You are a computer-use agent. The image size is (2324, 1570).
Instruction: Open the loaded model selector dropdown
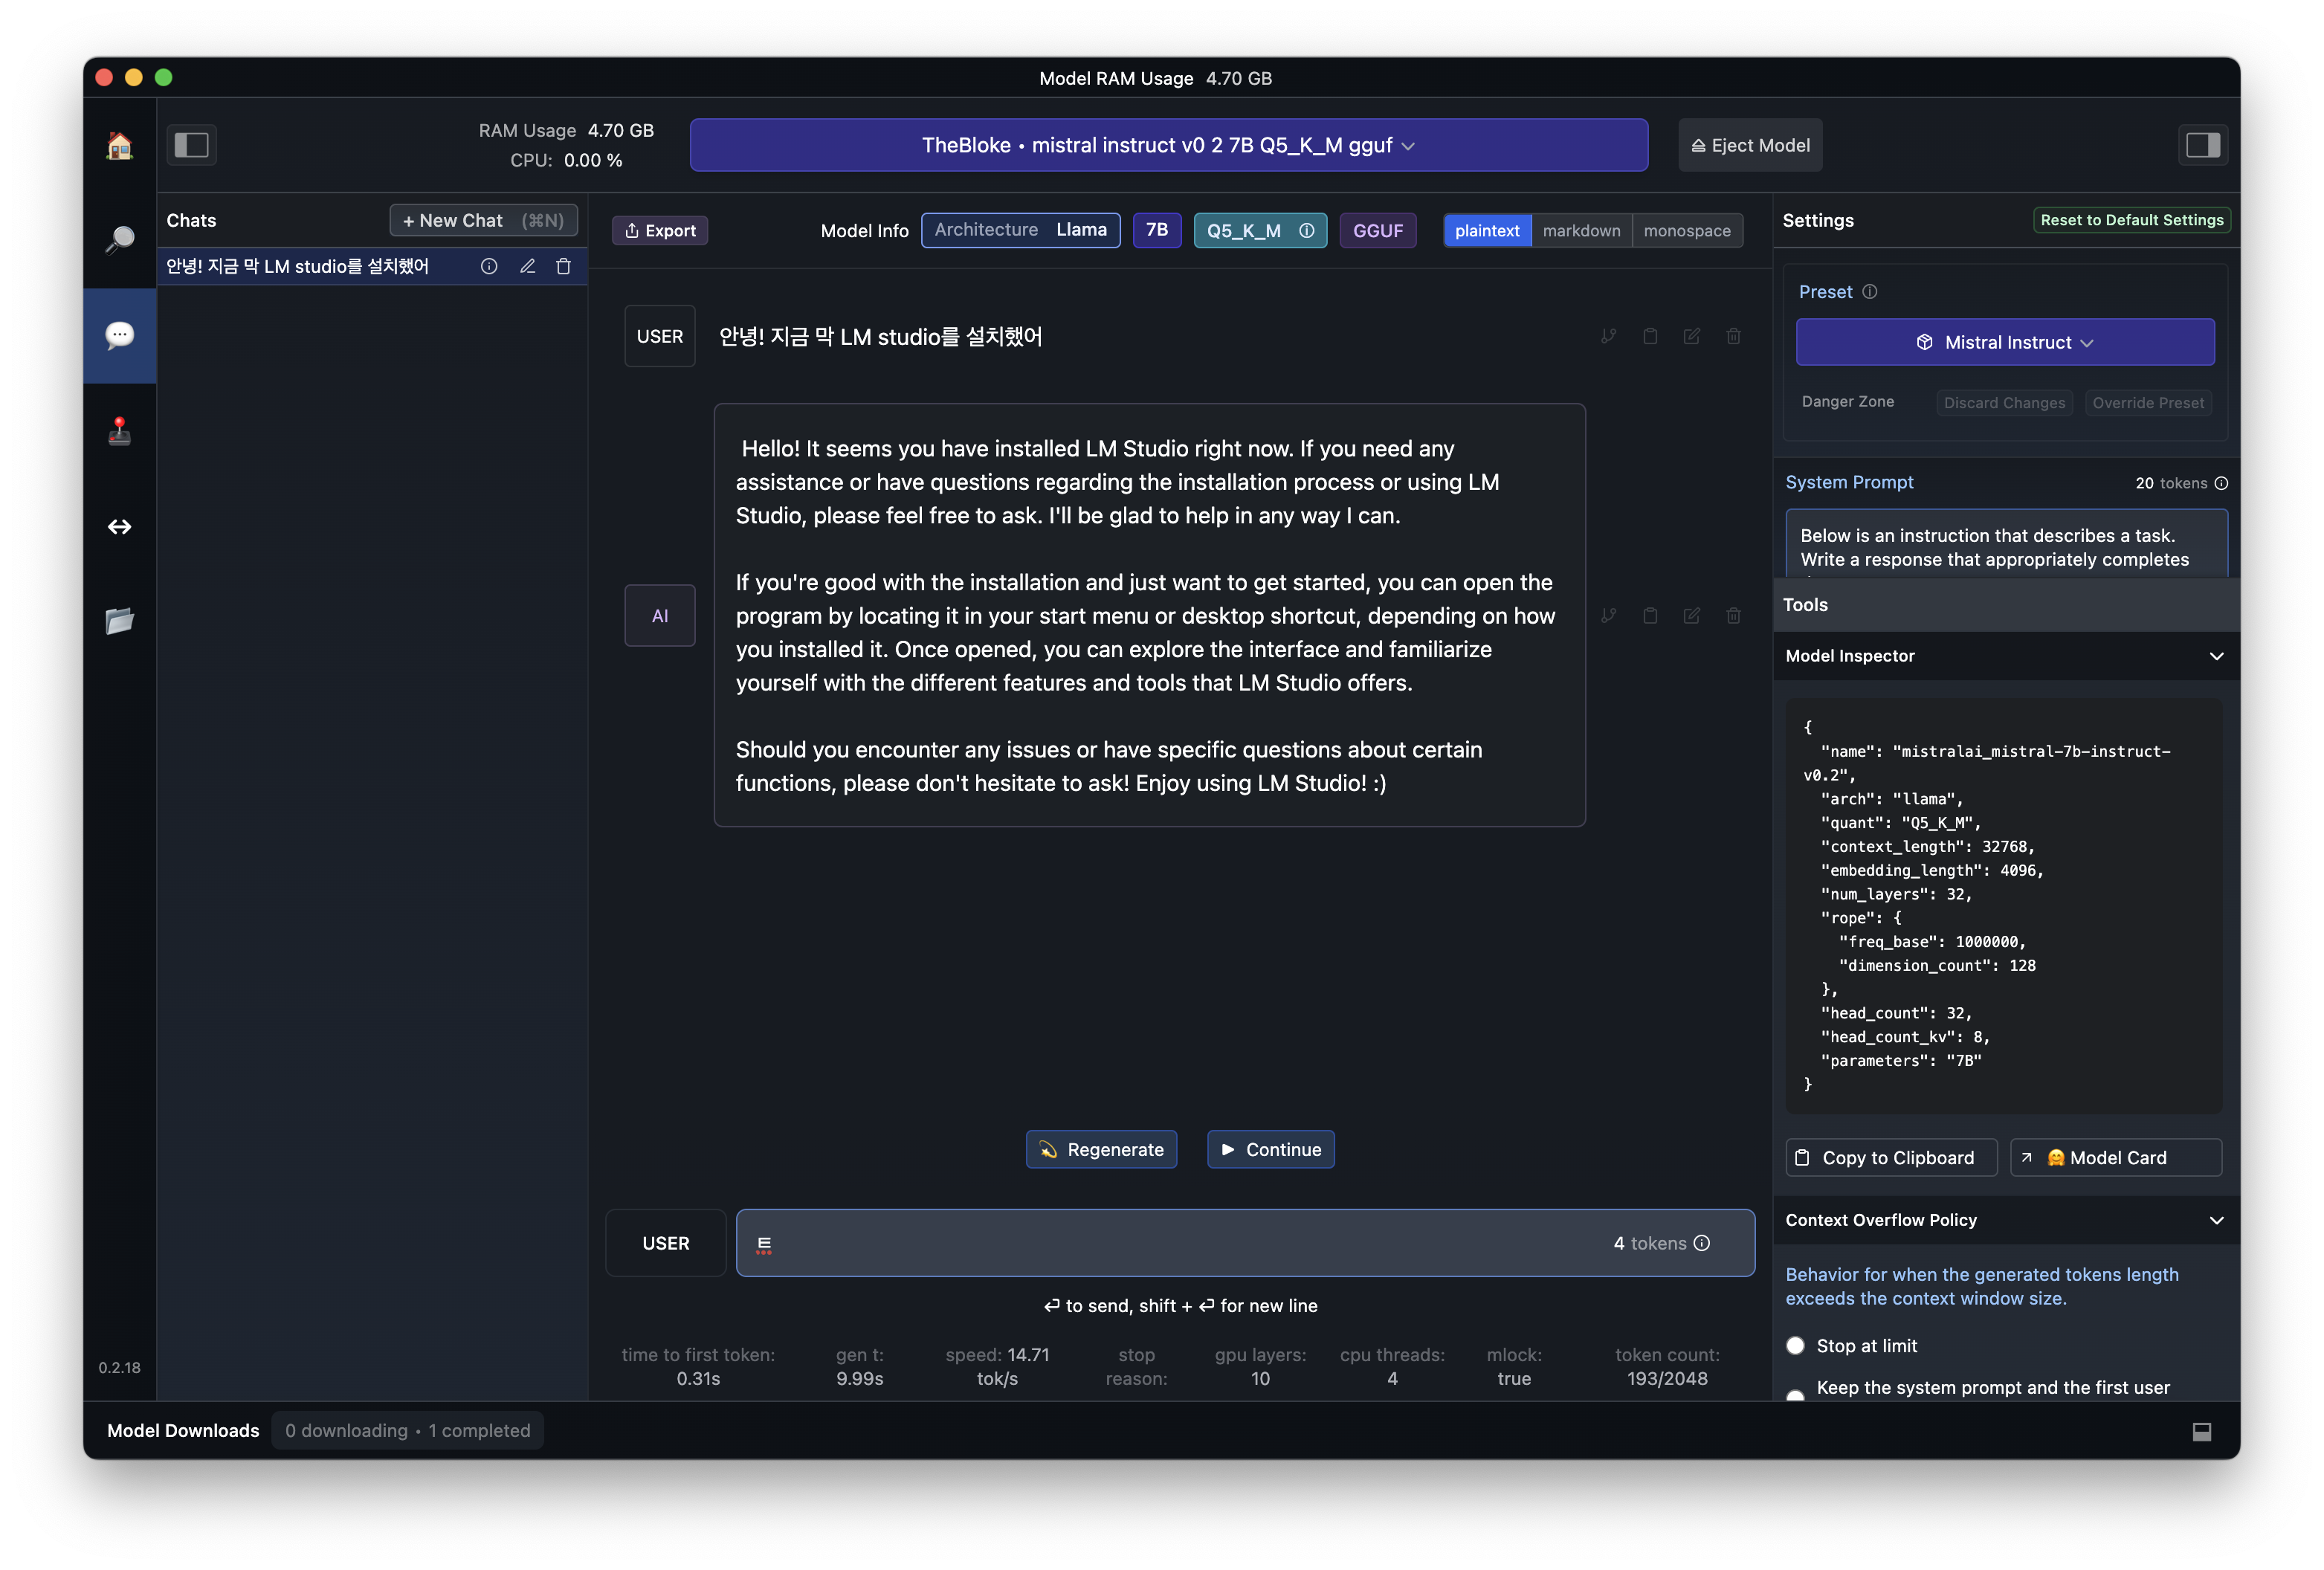coord(1168,145)
